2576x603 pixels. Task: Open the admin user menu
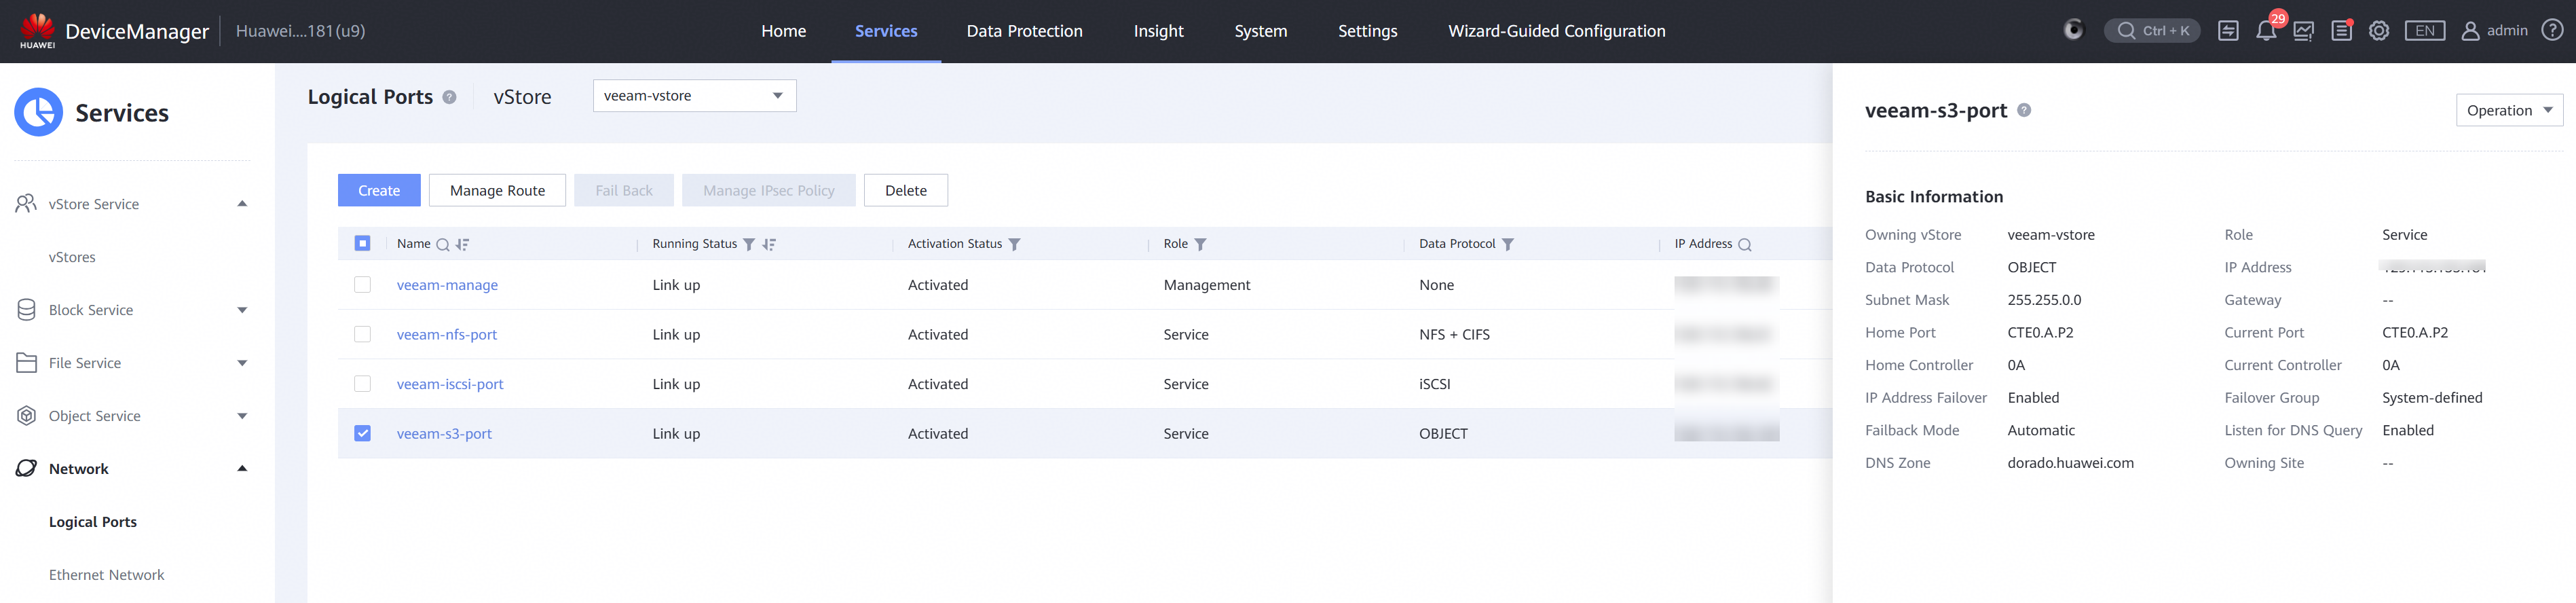pyautogui.click(x=2494, y=31)
